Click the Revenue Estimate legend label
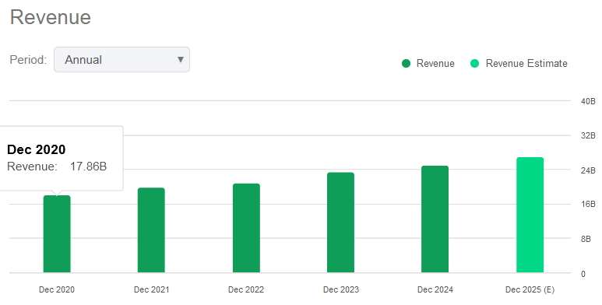The height and width of the screenshot is (305, 602). tap(526, 63)
